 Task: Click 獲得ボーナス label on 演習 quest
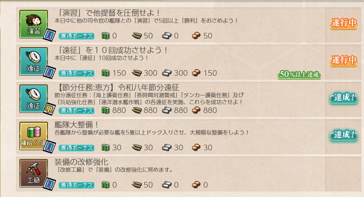click(x=76, y=36)
